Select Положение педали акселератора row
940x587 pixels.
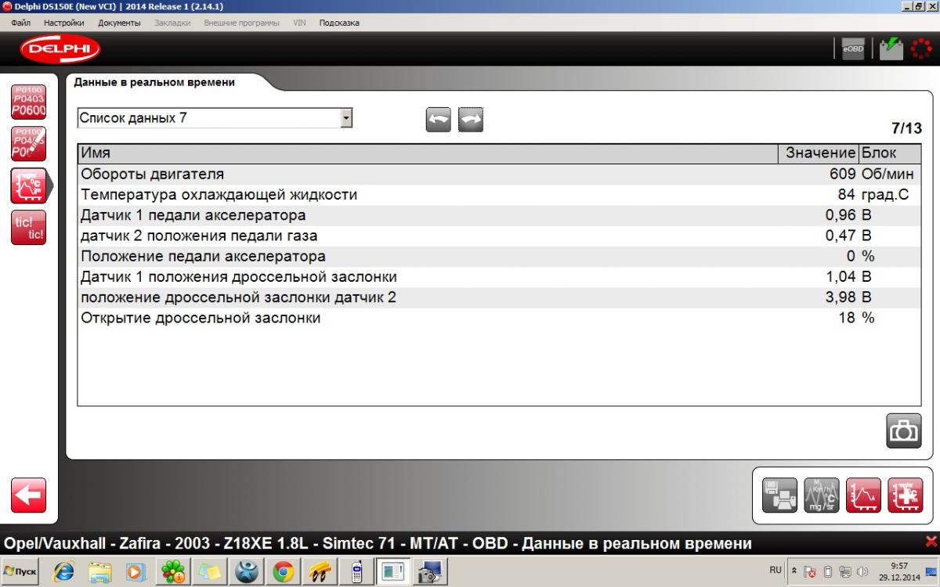pyautogui.click(x=499, y=256)
